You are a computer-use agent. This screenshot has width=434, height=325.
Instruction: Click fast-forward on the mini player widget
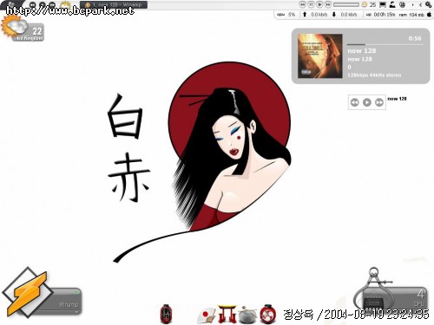pos(379,102)
